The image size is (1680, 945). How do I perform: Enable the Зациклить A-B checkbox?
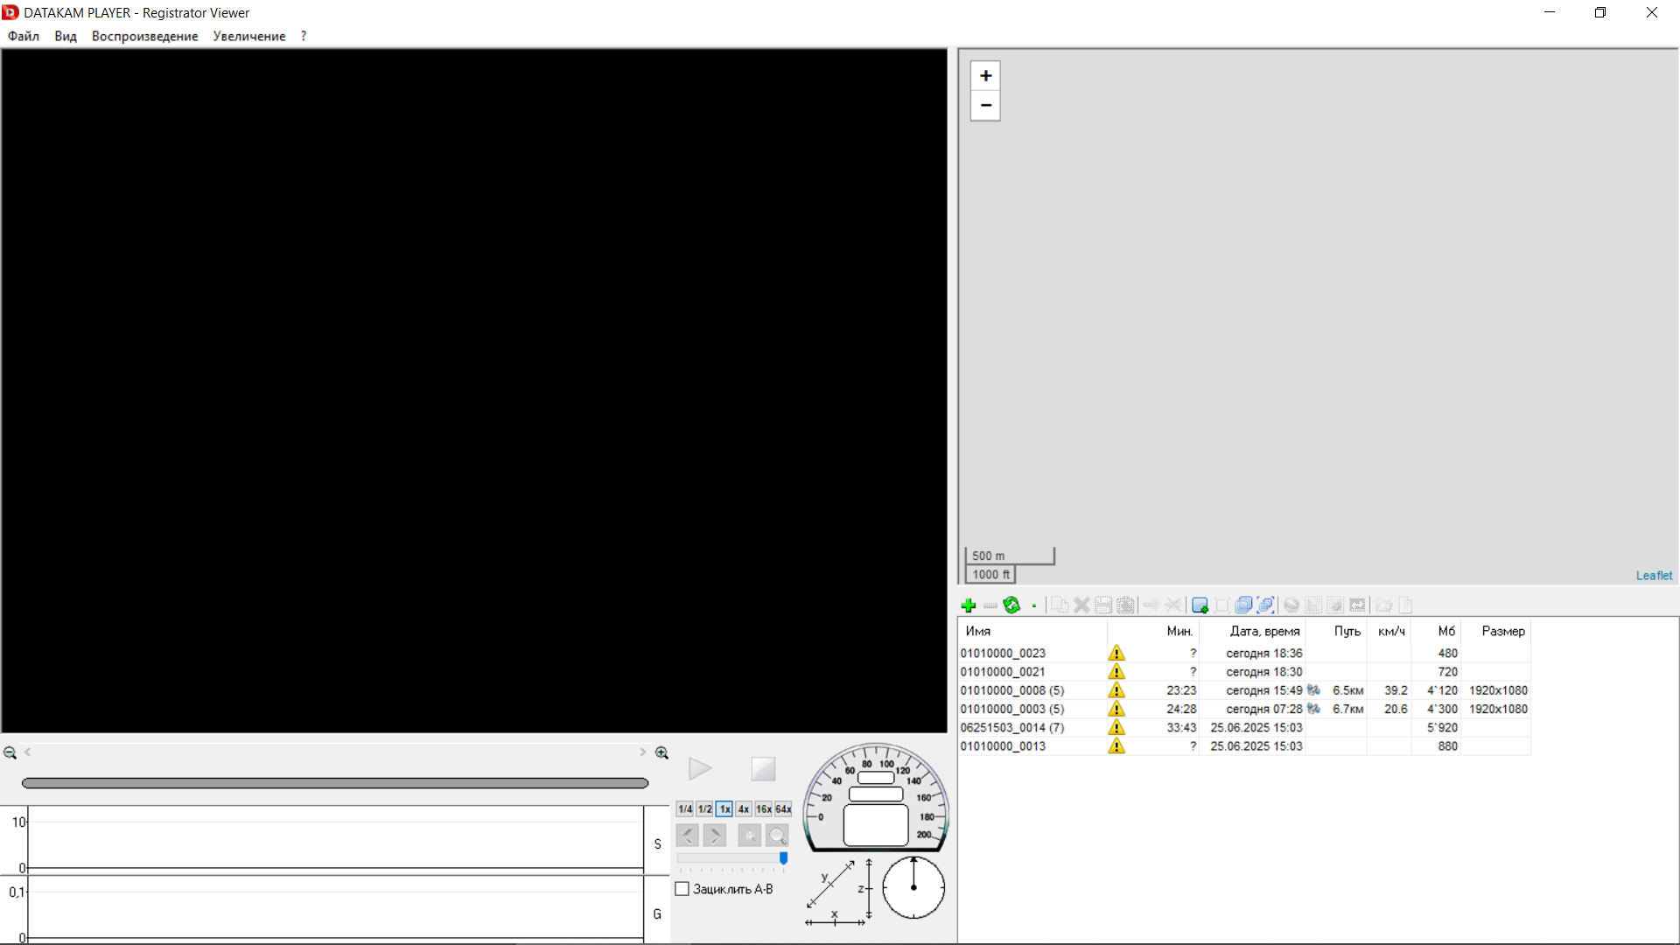pyautogui.click(x=682, y=889)
